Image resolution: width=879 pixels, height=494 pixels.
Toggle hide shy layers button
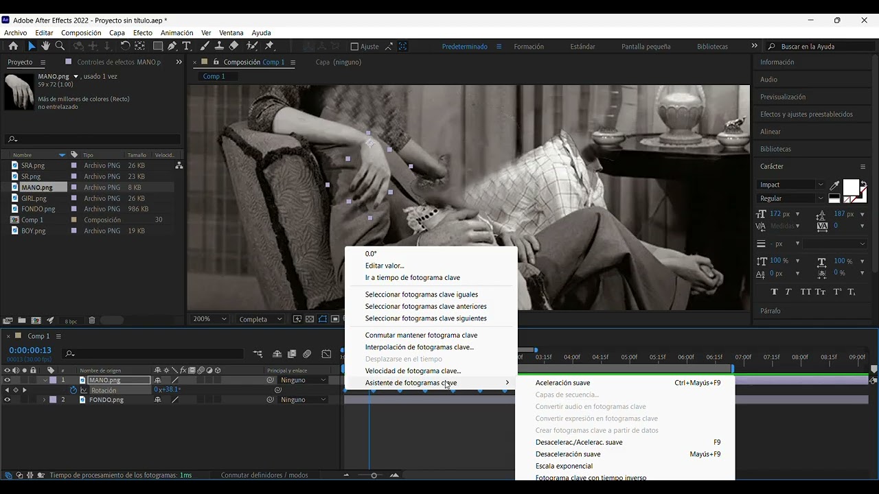[277, 354]
